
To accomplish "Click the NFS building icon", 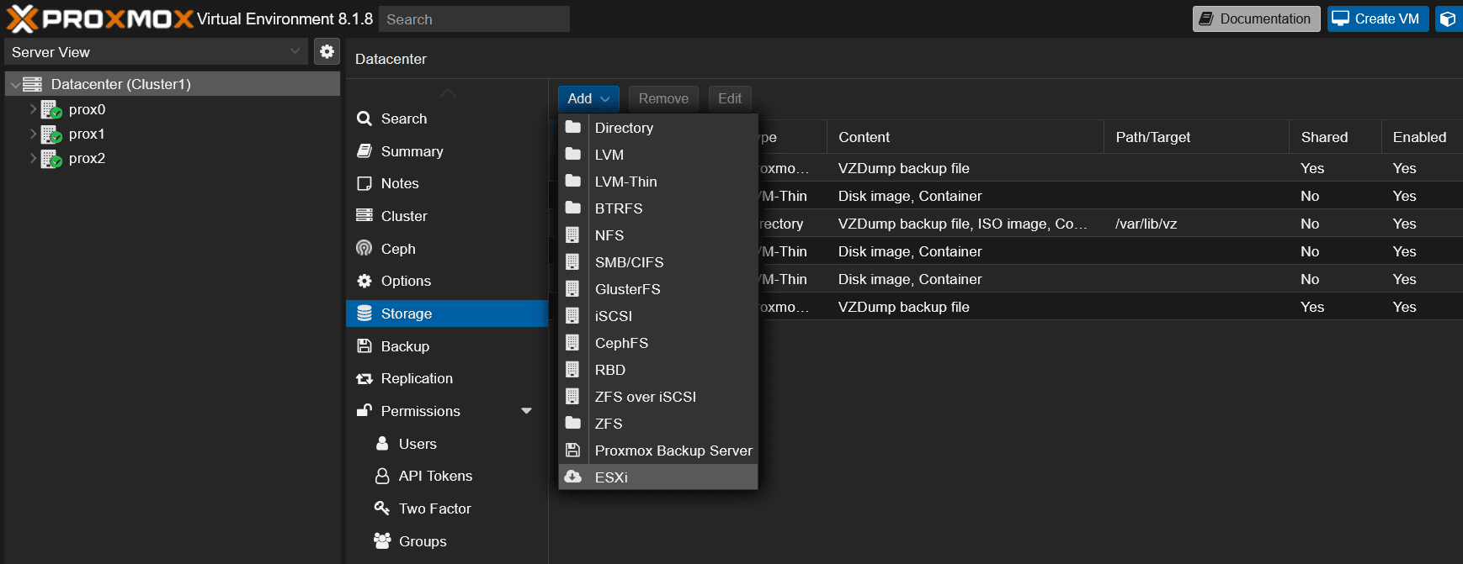I will [x=572, y=235].
